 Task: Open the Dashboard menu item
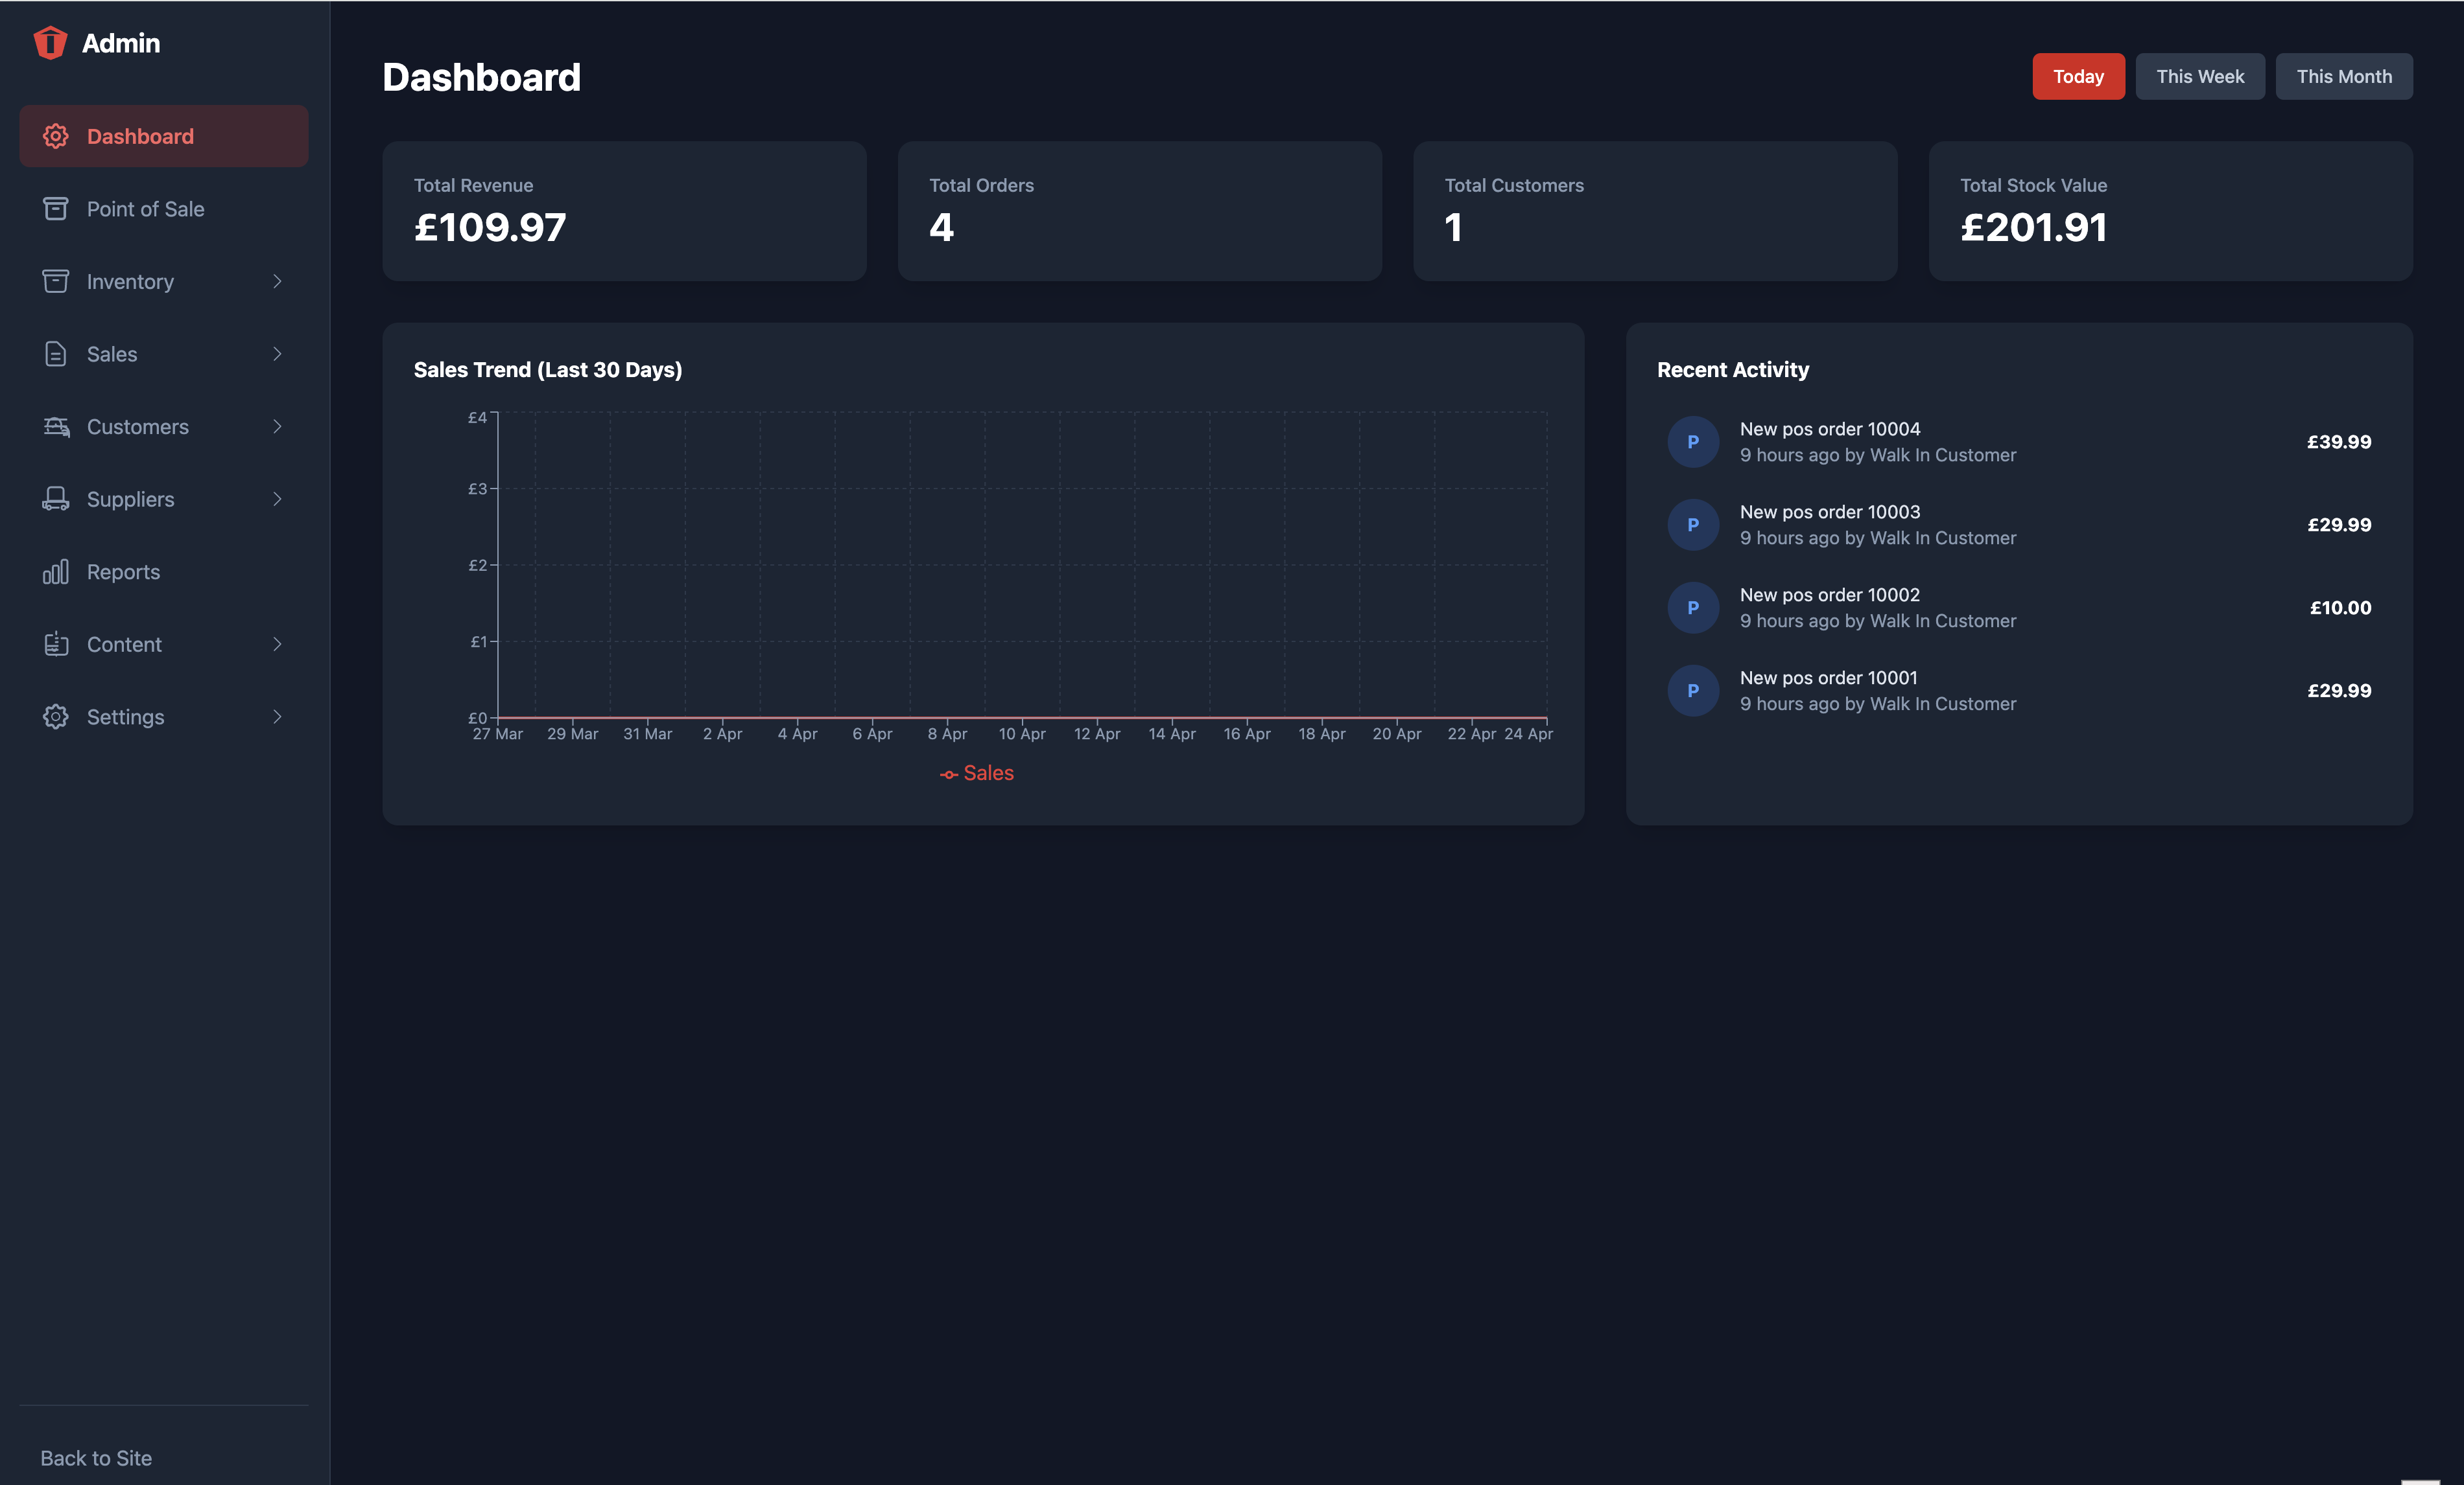[164, 136]
